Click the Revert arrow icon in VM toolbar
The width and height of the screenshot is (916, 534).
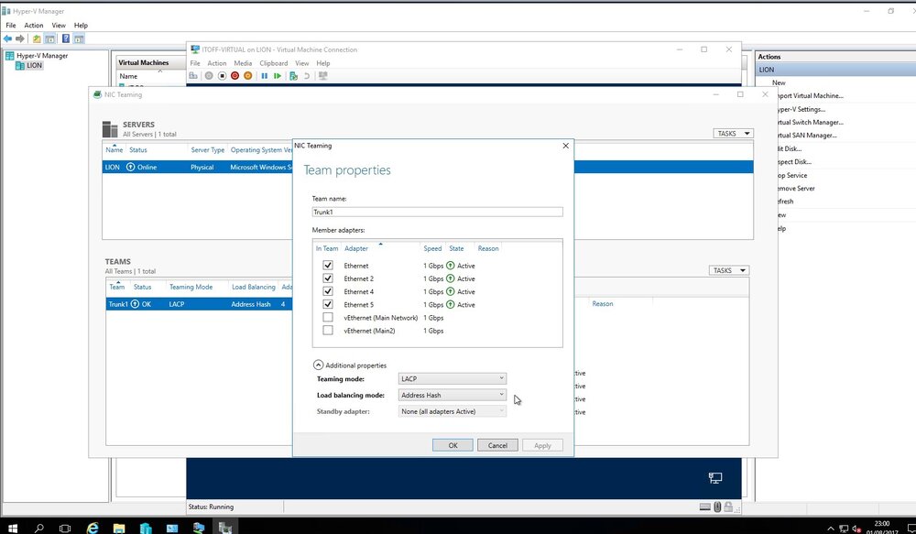307,76
